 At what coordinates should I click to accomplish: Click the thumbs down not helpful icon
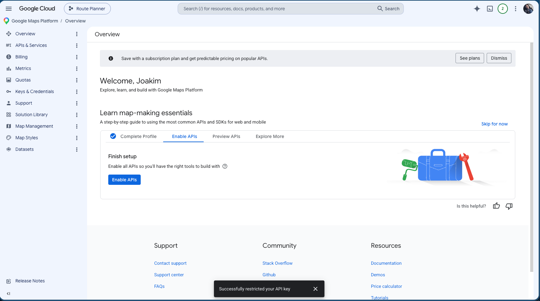point(509,206)
